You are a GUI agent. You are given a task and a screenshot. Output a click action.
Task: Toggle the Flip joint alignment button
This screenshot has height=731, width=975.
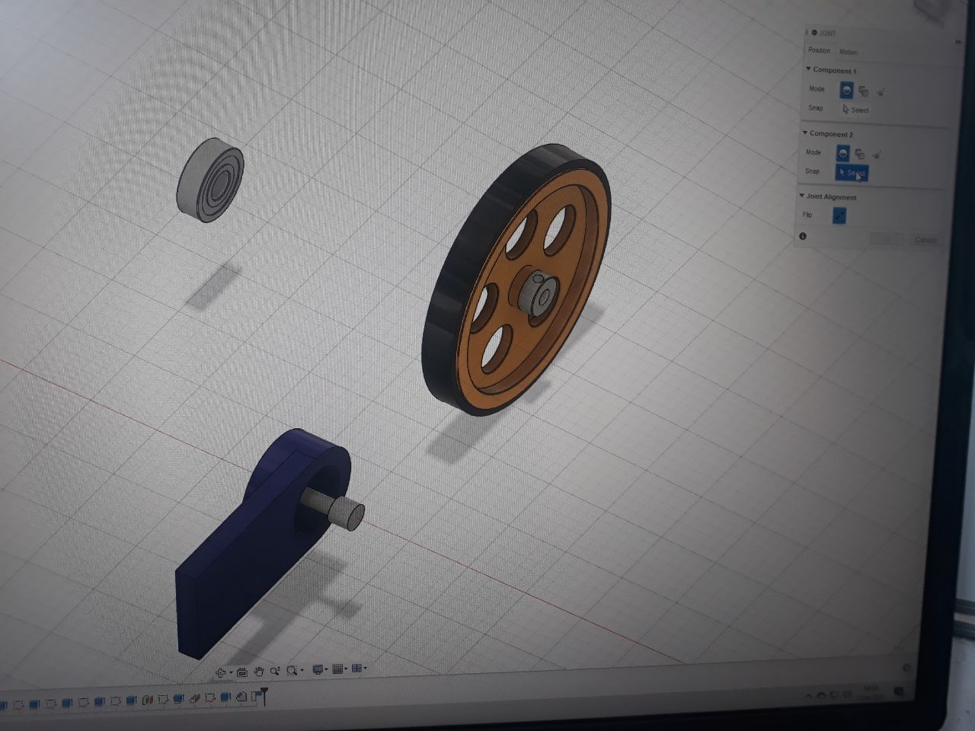point(839,215)
